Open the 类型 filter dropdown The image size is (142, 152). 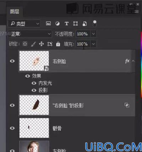[24, 24]
